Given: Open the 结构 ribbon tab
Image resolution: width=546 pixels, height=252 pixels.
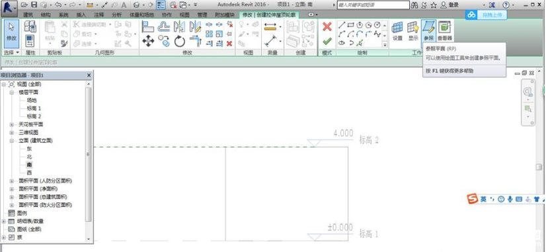Looking at the screenshot, I should pos(46,15).
